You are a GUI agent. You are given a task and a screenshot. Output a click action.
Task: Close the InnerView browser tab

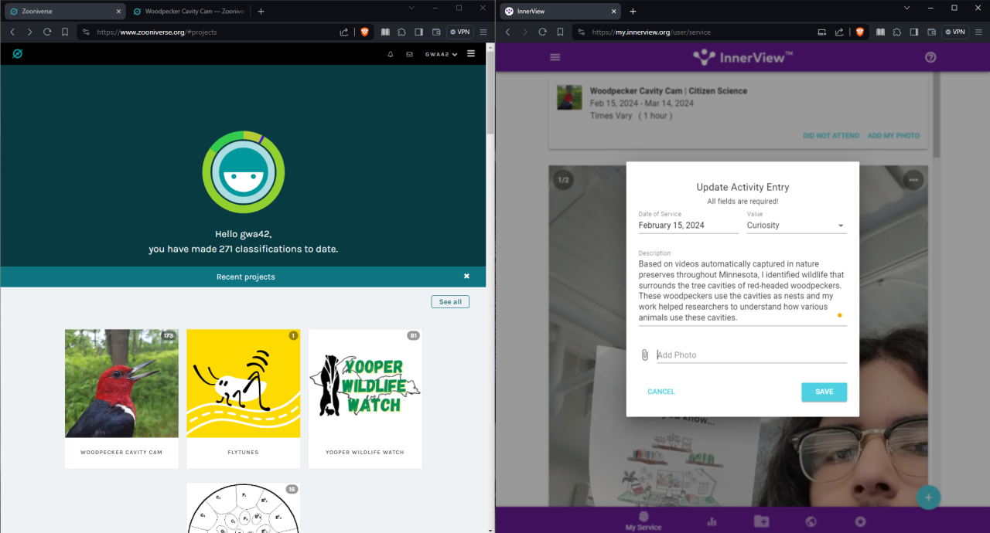(x=614, y=12)
